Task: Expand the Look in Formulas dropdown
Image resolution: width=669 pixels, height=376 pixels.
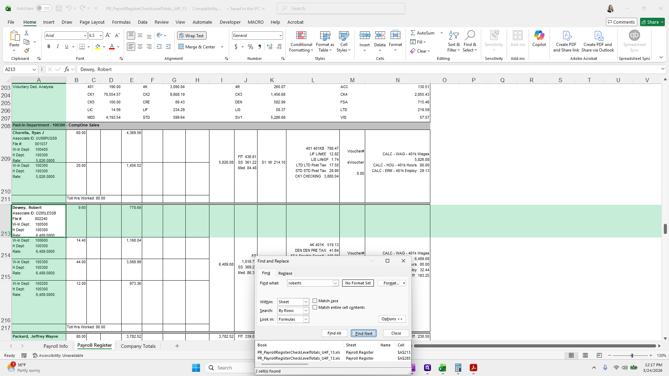Action: [306, 319]
